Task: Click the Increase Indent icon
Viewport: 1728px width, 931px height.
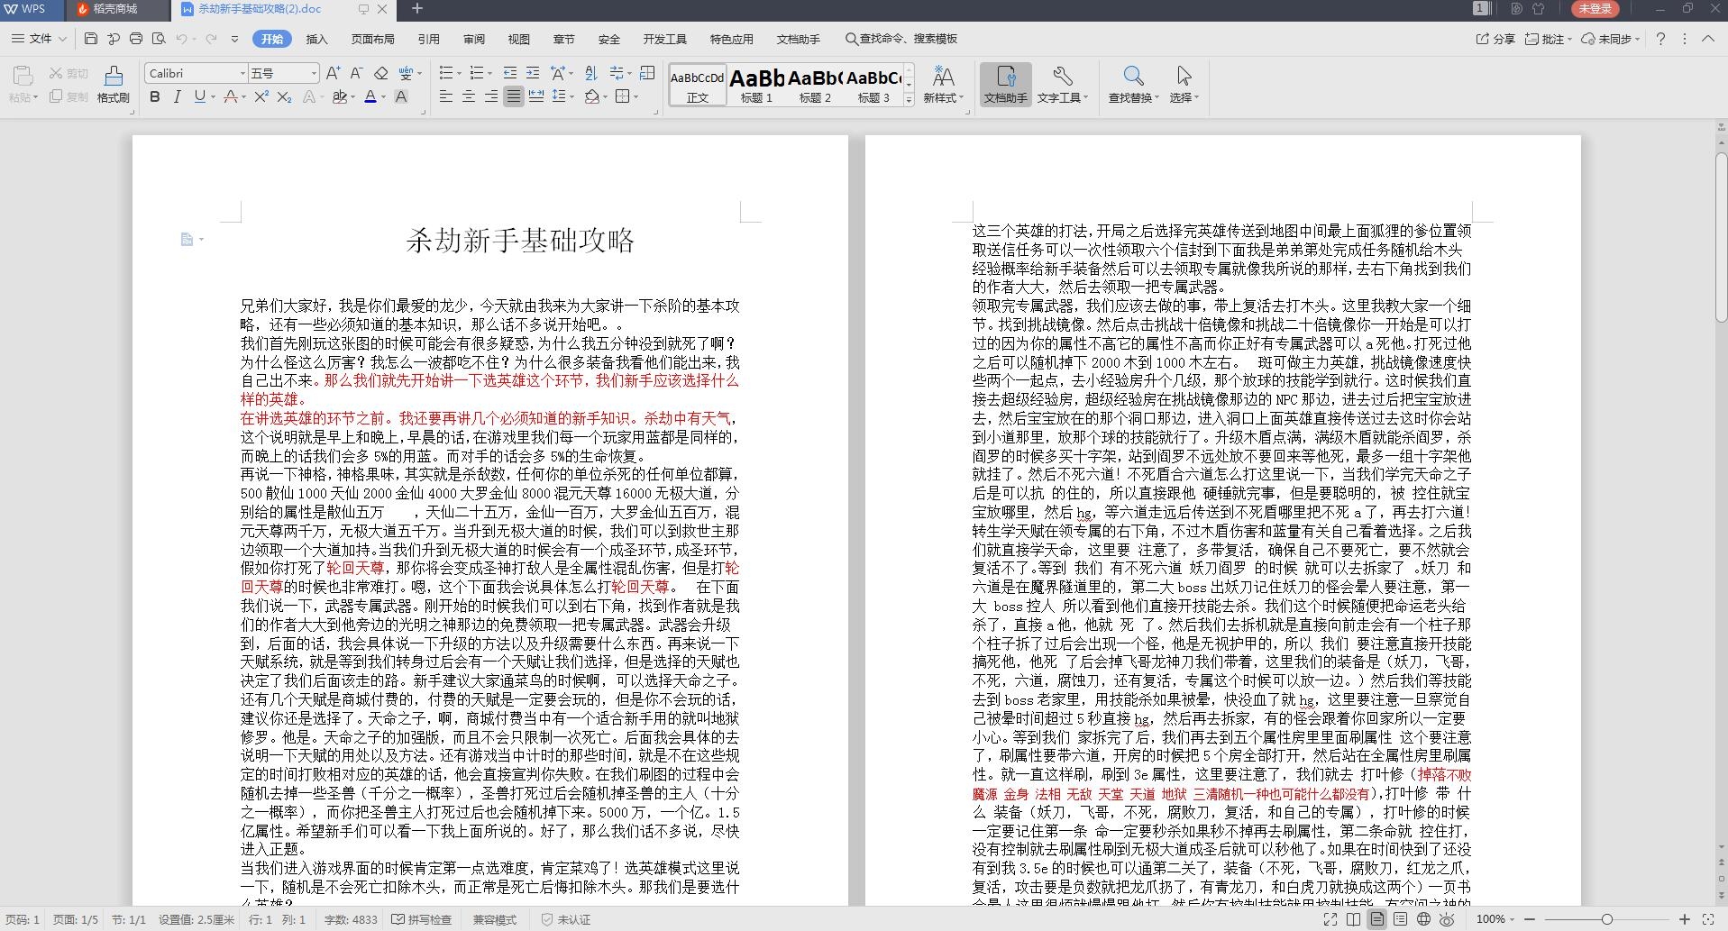Action: pos(533,73)
